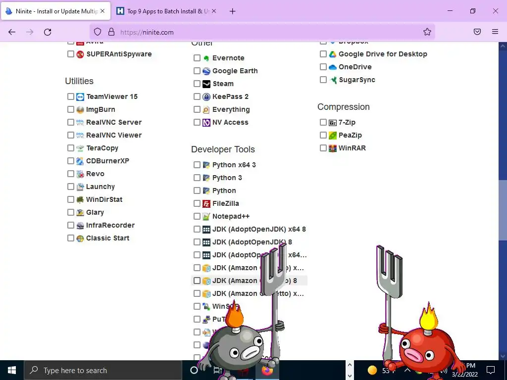This screenshot has height=380, width=507.
Task: Click the RealVNC Server icon
Action: coord(80,123)
